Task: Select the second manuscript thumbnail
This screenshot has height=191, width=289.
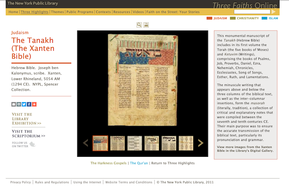Action: pyautogui.click(x=117, y=143)
